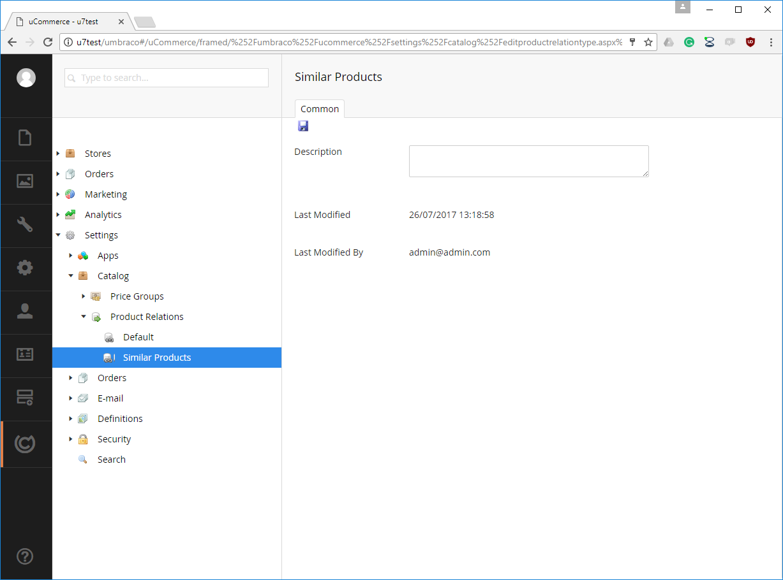Image resolution: width=783 pixels, height=580 pixels.
Task: Collapse the Settings tree node
Action: pos(58,235)
